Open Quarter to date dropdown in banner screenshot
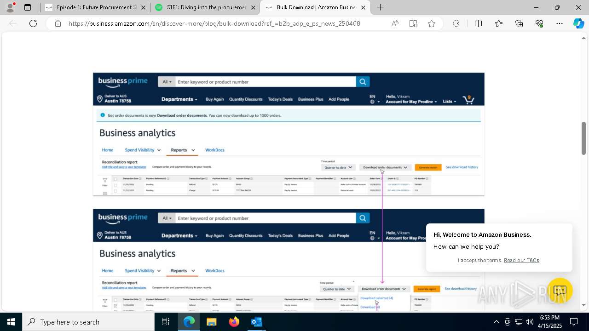The image size is (589, 331). coord(338,168)
